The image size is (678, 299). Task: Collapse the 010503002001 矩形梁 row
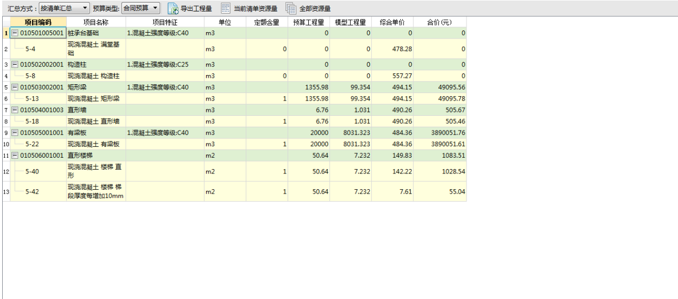pyautogui.click(x=15, y=87)
